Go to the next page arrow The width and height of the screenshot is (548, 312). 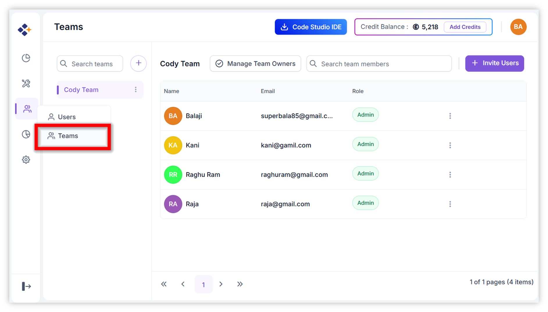[221, 284]
